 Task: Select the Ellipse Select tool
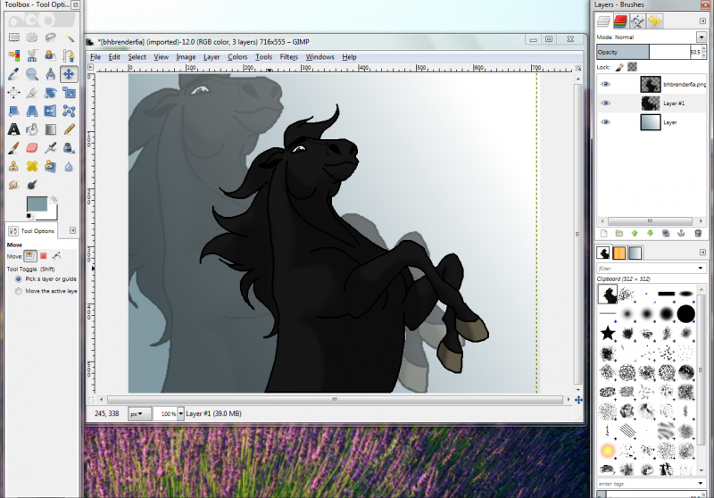[x=32, y=37]
